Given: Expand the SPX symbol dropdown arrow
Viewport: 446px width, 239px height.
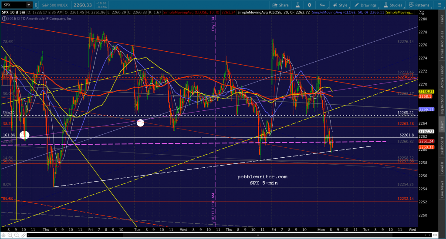Looking at the screenshot, I should tap(29, 5).
